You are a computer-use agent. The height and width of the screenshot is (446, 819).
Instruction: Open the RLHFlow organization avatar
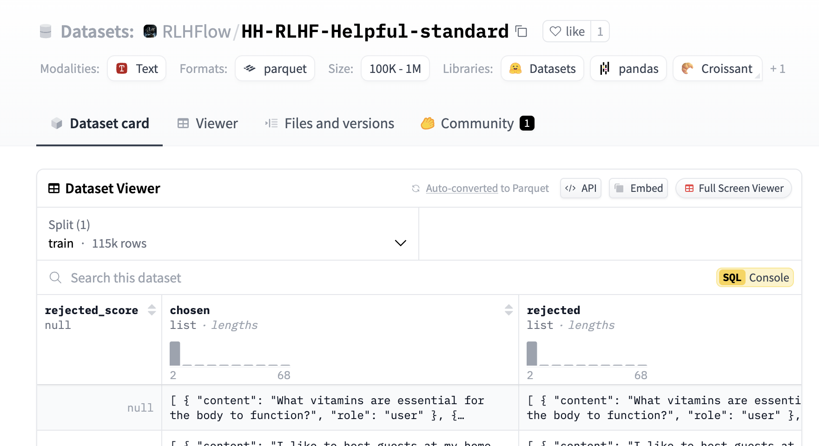[150, 31]
